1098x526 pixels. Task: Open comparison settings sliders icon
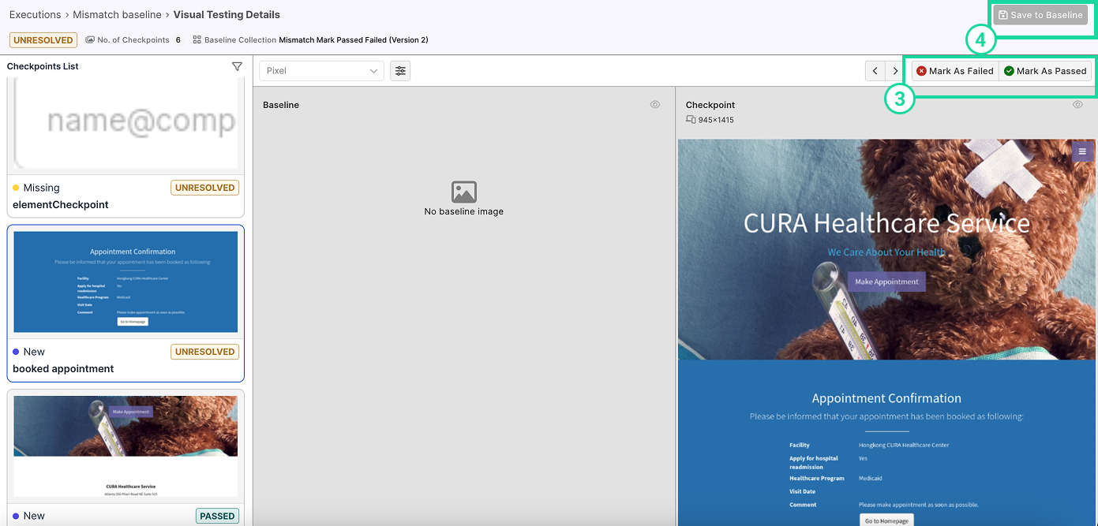[400, 71]
